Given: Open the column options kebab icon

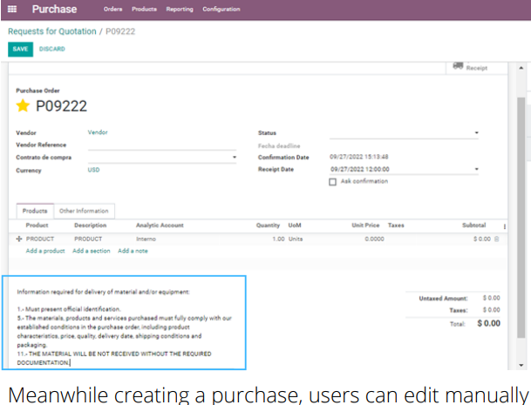Looking at the screenshot, I should pos(505,226).
